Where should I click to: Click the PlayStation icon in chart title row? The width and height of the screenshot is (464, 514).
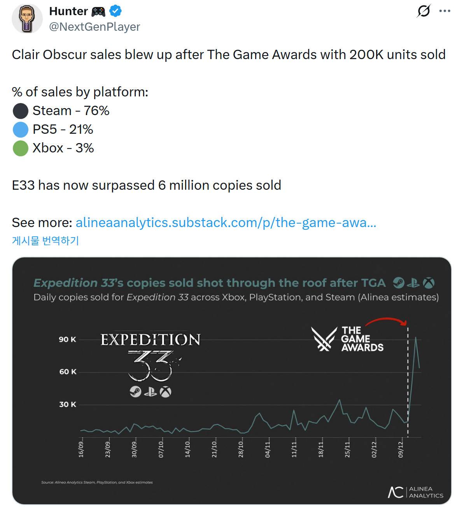(413, 283)
